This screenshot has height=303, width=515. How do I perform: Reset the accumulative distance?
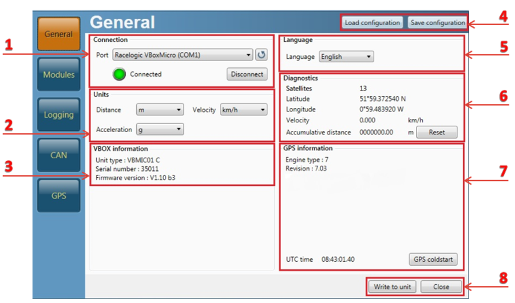[437, 132]
